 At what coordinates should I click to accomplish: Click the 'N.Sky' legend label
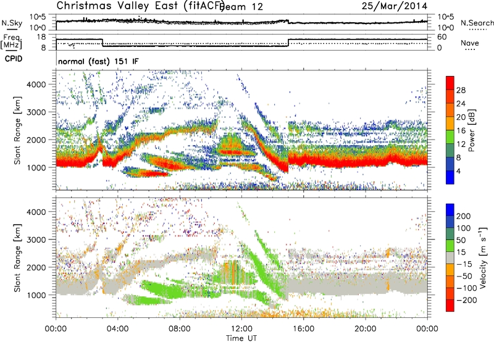pyautogui.click(x=12, y=23)
